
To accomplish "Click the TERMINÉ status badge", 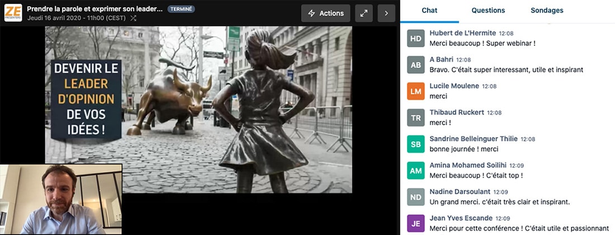I will tap(181, 9).
